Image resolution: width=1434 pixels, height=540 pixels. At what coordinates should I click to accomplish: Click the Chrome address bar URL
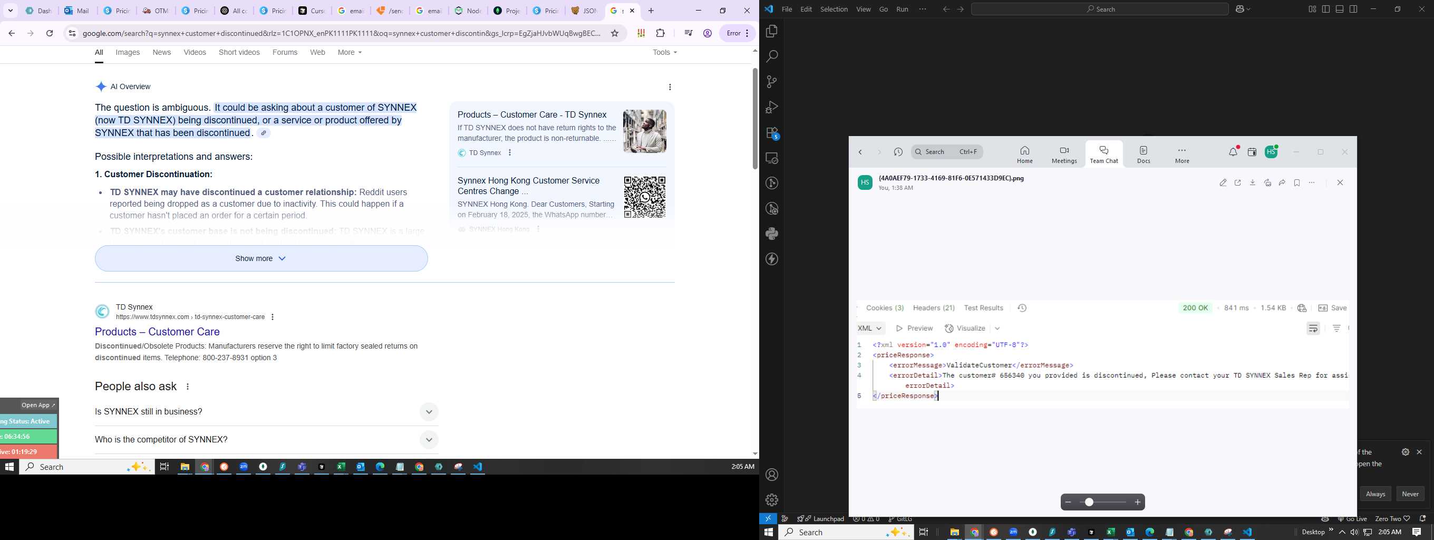(x=342, y=33)
